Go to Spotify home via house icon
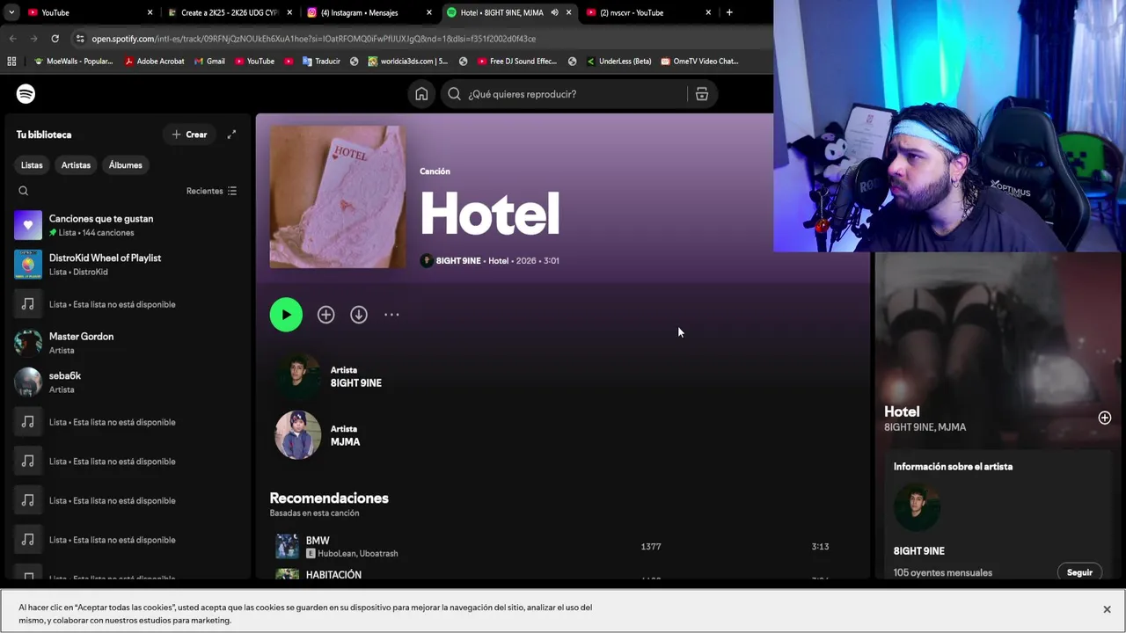The width and height of the screenshot is (1126, 633). (421, 94)
